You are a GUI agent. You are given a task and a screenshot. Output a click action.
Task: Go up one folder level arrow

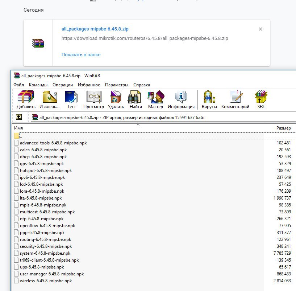(19, 117)
